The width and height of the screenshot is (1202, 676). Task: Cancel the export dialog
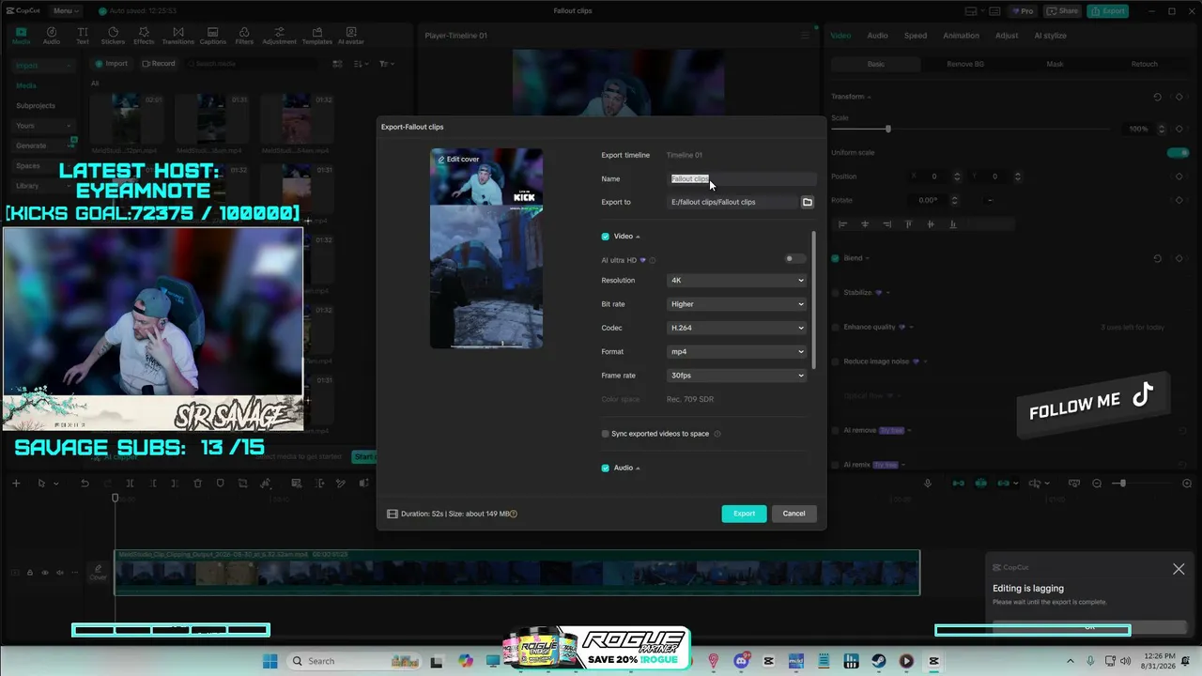point(794,514)
